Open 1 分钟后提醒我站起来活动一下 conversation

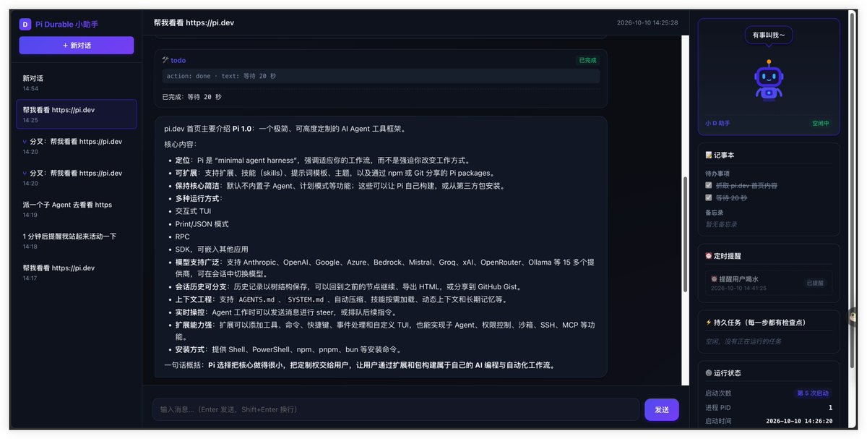(x=77, y=241)
